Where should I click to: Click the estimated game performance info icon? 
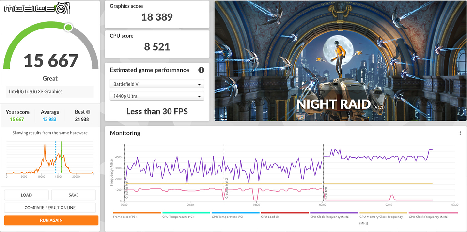pos(202,70)
